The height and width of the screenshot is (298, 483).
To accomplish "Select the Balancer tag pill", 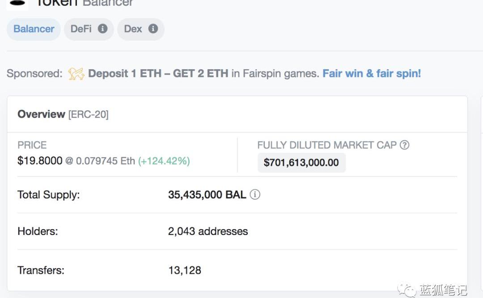I will pos(34,29).
